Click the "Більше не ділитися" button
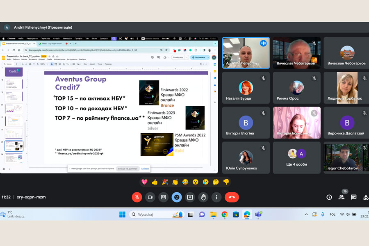 (x=127, y=169)
